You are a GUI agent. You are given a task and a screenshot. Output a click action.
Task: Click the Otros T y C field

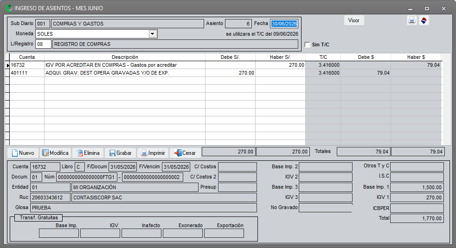[417, 167]
